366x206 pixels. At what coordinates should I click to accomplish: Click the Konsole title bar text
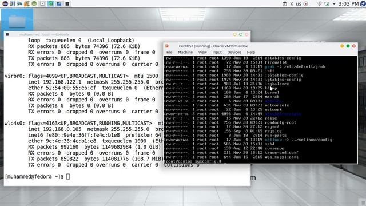pyautogui.click(x=44, y=34)
